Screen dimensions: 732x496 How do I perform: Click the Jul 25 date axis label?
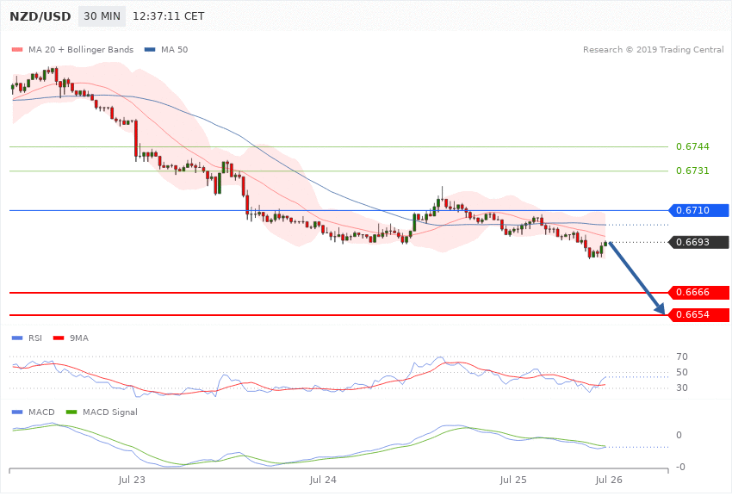[x=513, y=480]
